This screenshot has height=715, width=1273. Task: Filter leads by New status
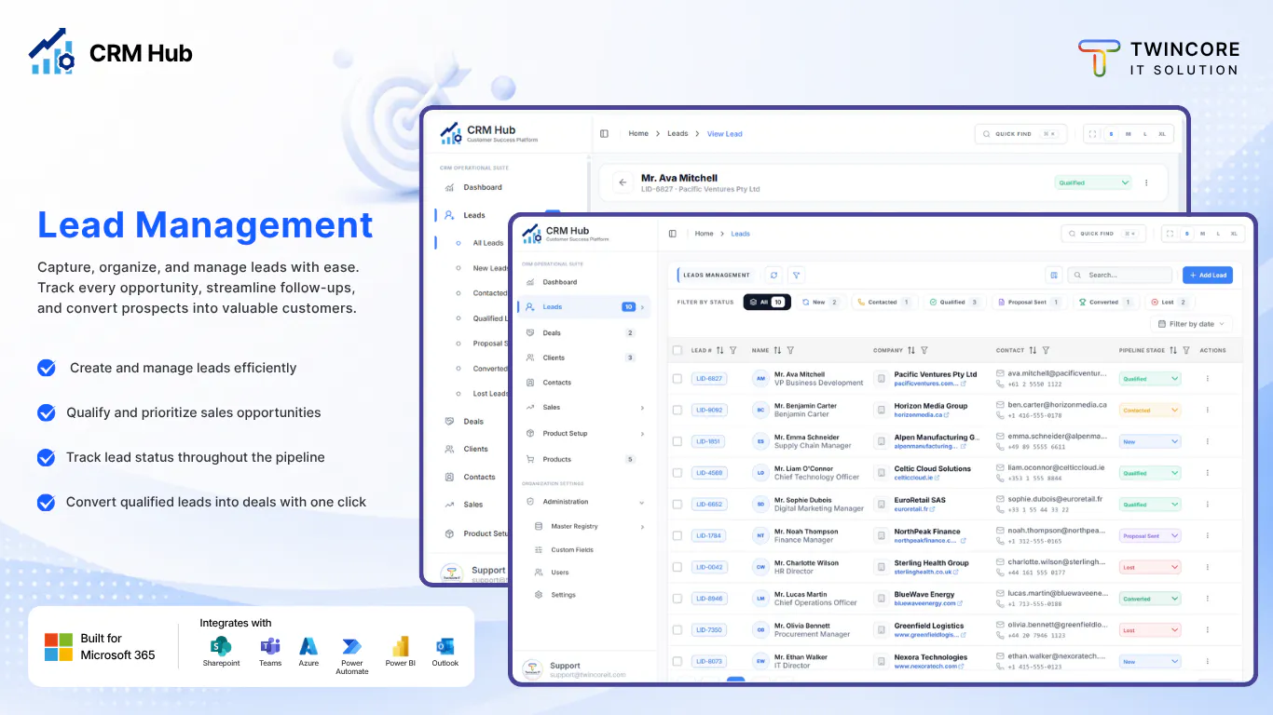coord(820,302)
